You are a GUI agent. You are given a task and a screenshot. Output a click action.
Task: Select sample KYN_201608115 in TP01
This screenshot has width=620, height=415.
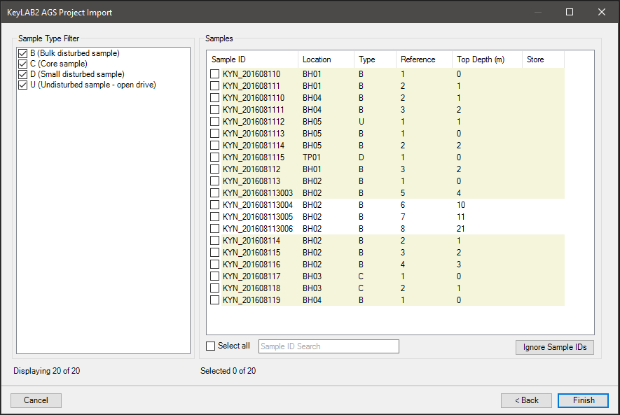point(214,157)
